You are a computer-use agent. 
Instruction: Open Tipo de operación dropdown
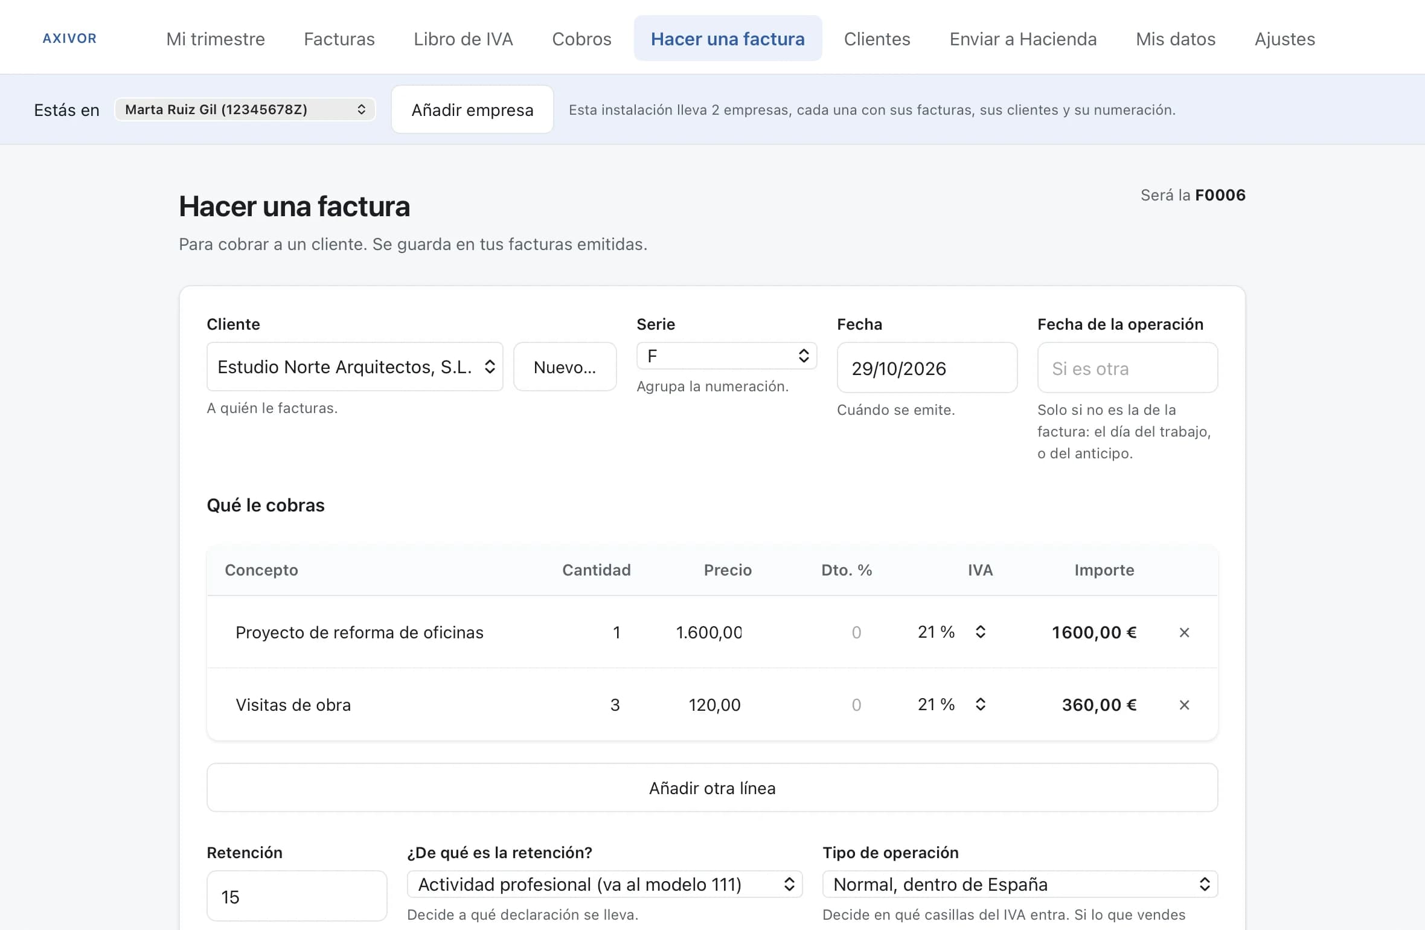click(x=1020, y=884)
